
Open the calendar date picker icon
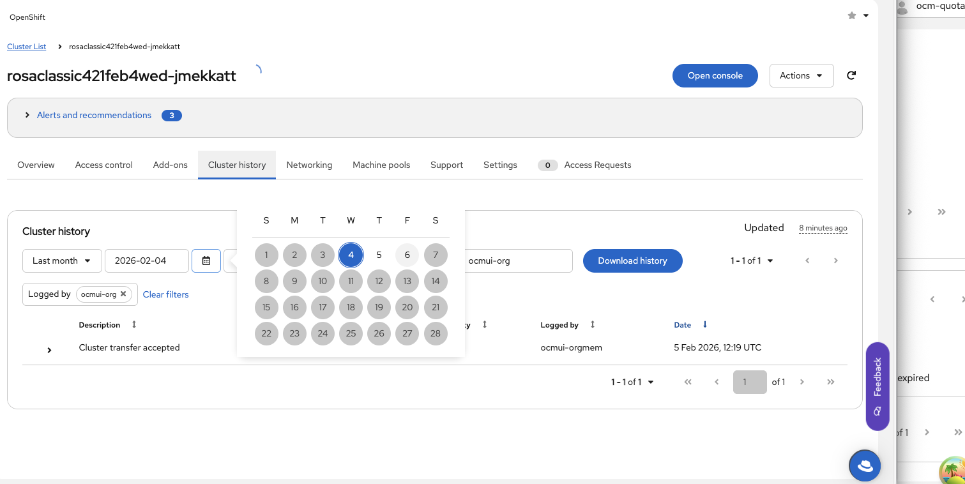(x=206, y=261)
